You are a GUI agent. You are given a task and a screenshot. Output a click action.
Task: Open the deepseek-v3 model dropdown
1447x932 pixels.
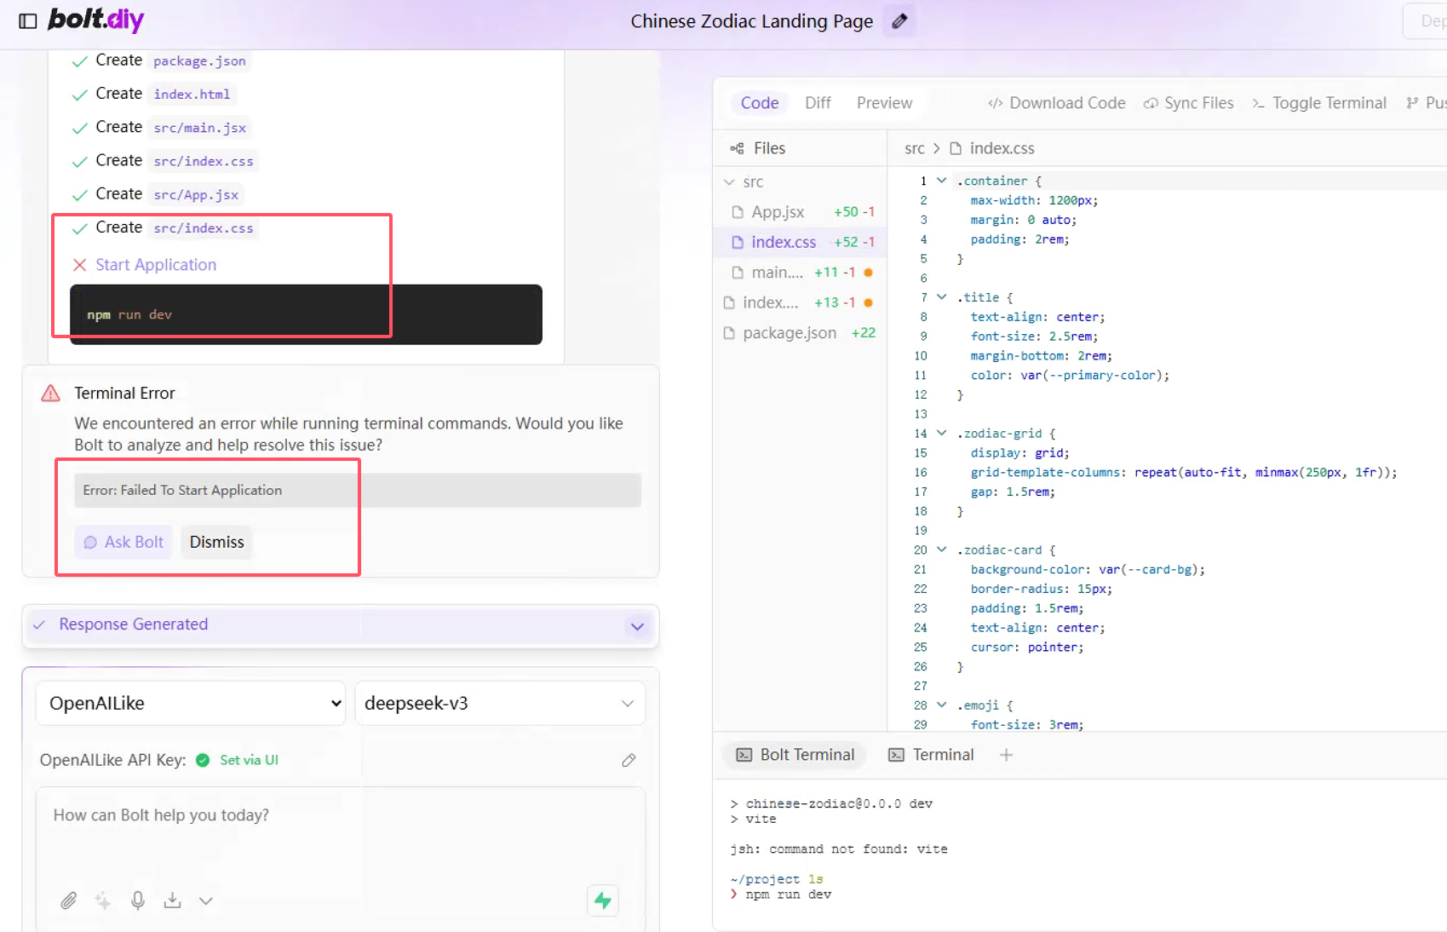[x=500, y=704]
